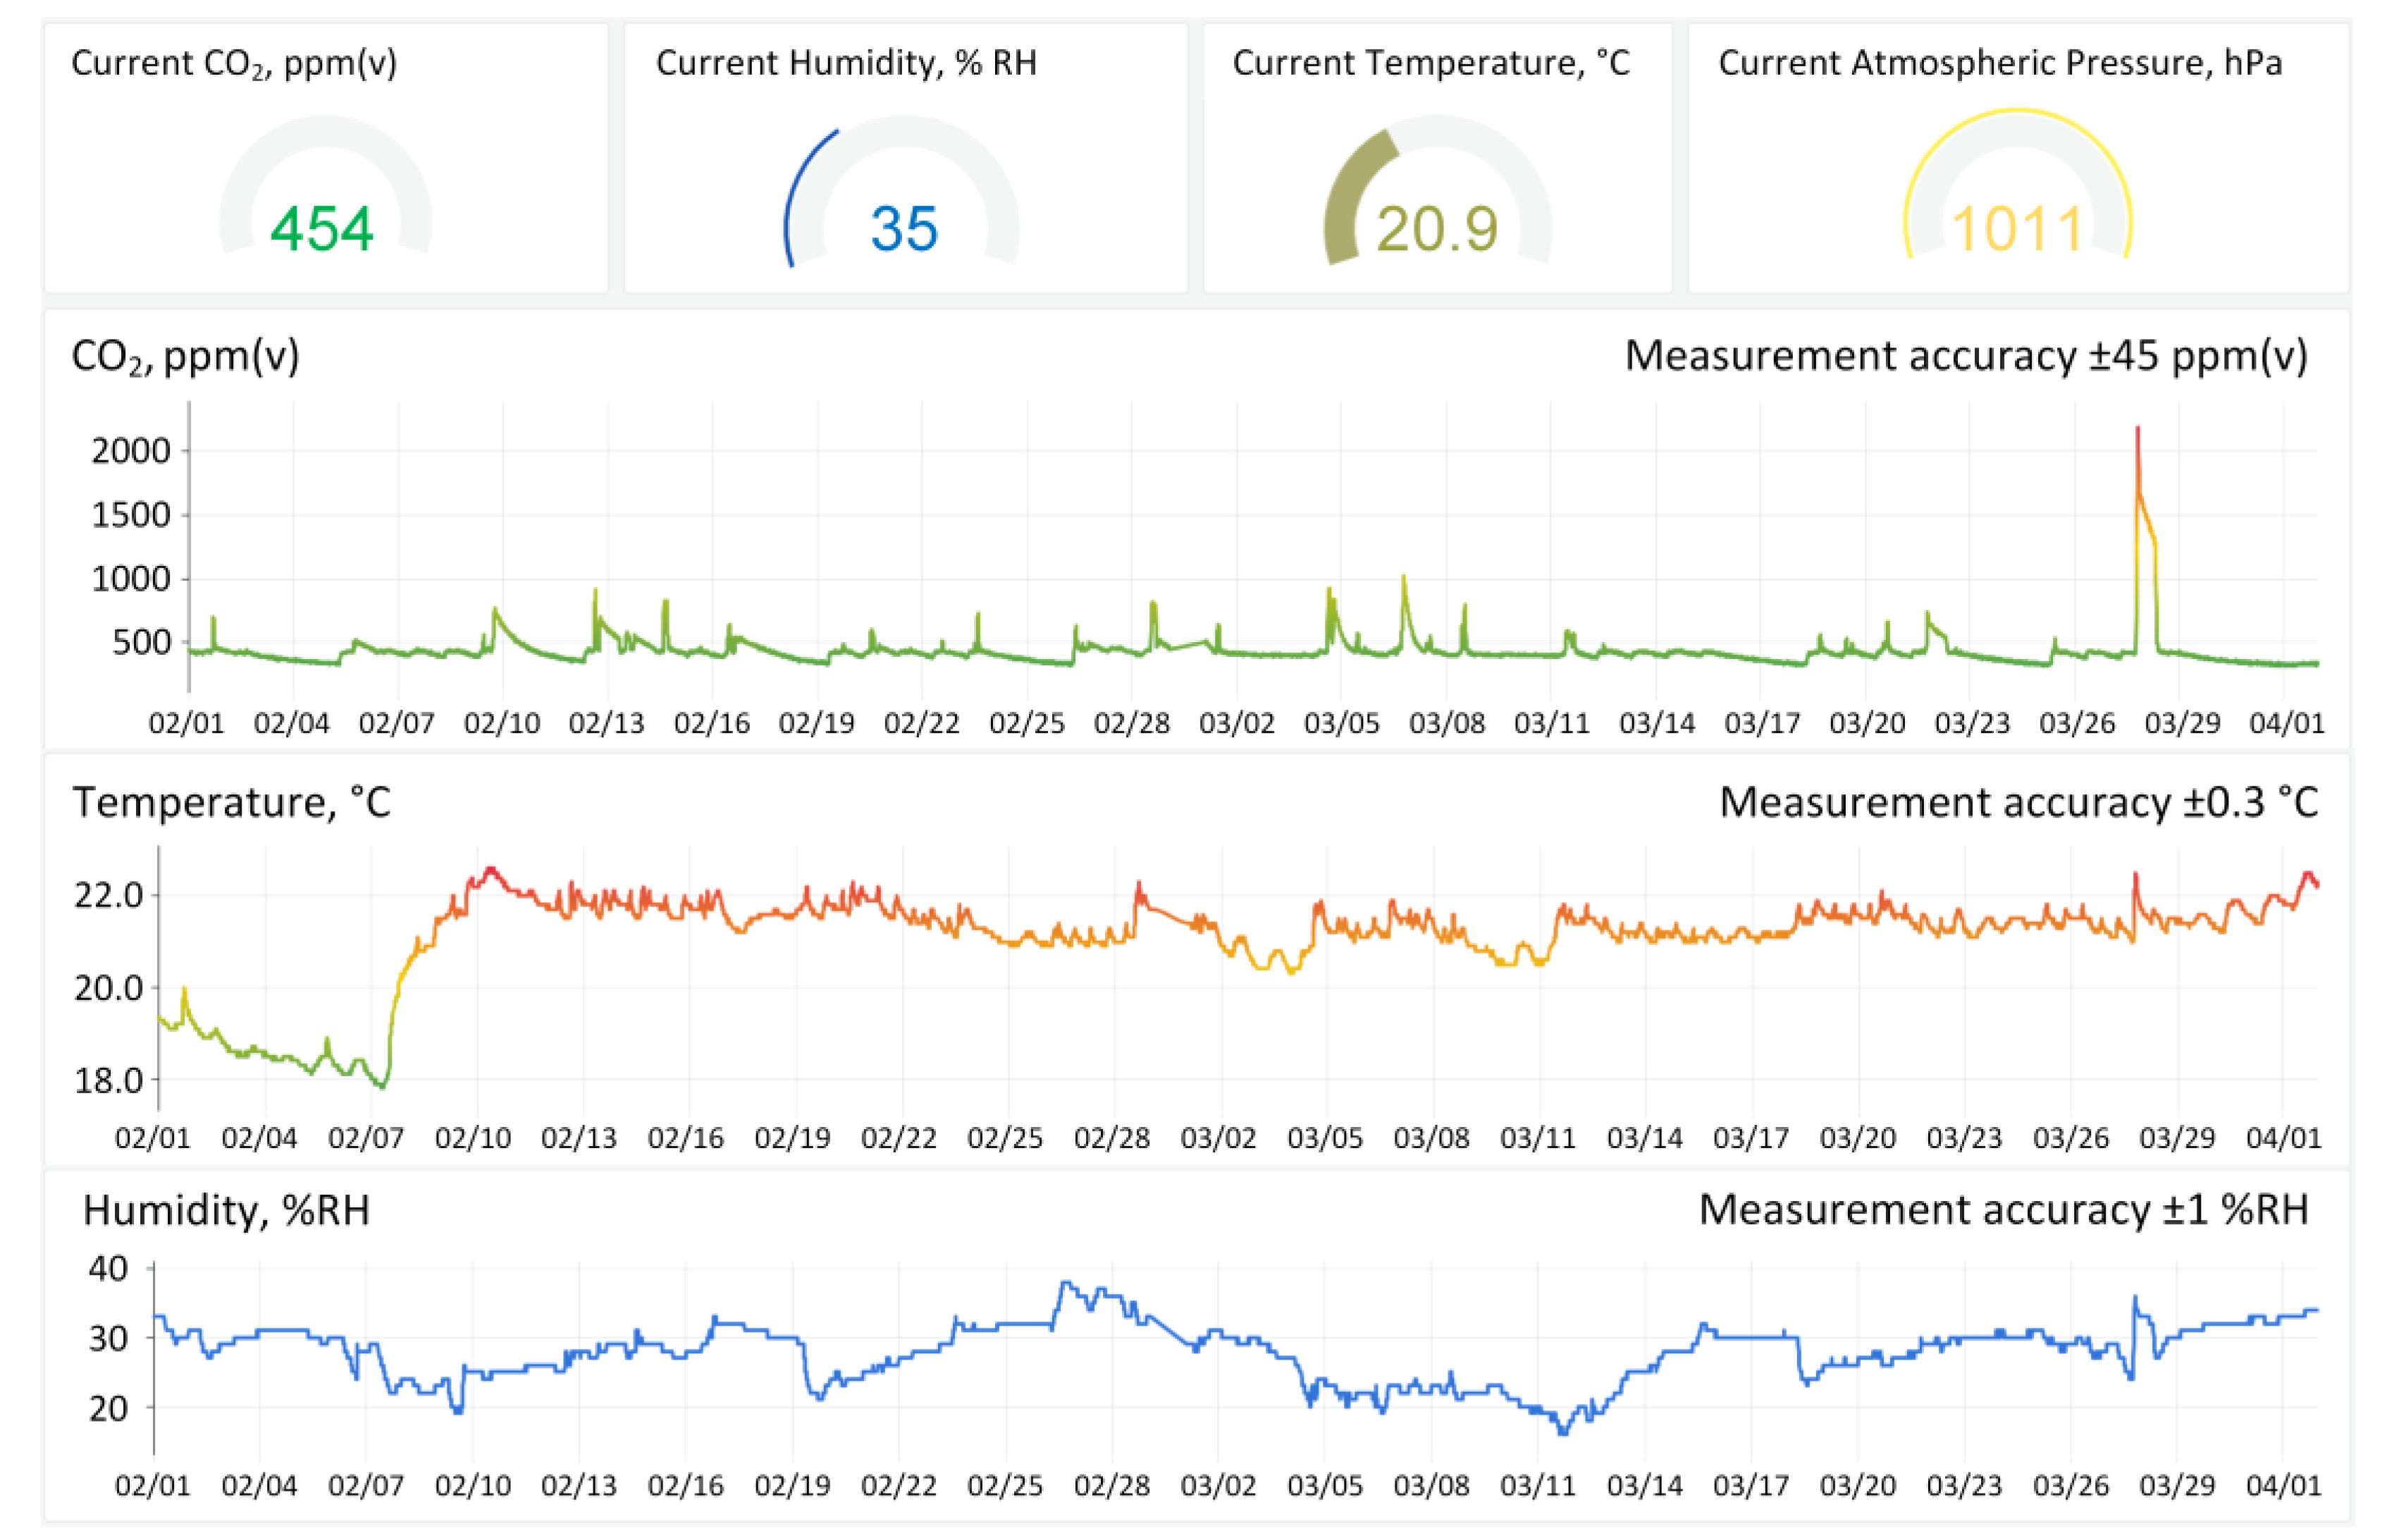Click the CO2 chart panel title
2387x1540 pixels.
[x=185, y=357]
